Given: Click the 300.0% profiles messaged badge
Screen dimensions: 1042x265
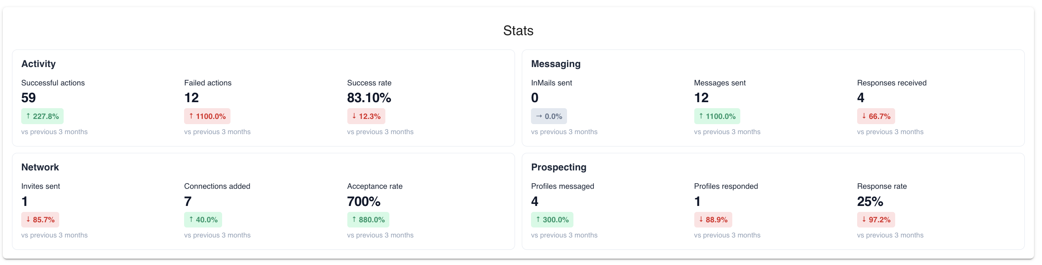Looking at the screenshot, I should (x=552, y=220).
